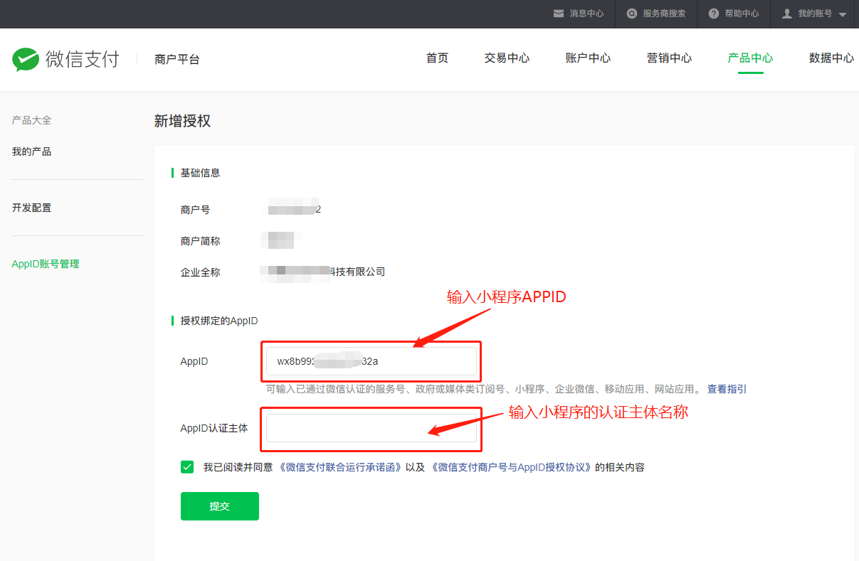
Task: Open the 交易中心 menu item
Action: coord(507,58)
